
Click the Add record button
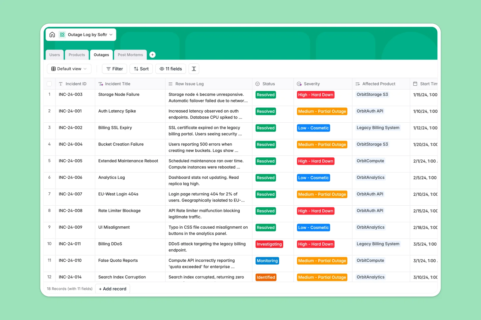(113, 289)
